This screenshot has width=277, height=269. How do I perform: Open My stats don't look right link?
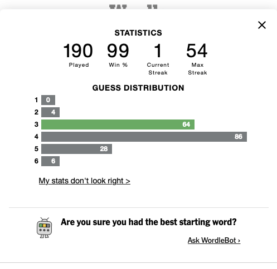click(85, 181)
